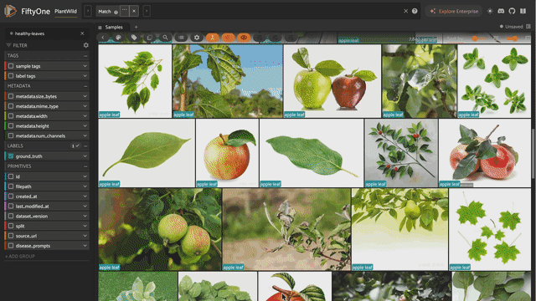The width and height of the screenshot is (536, 301).
Task: Enable metadata.height checkbox
Action: point(11,126)
